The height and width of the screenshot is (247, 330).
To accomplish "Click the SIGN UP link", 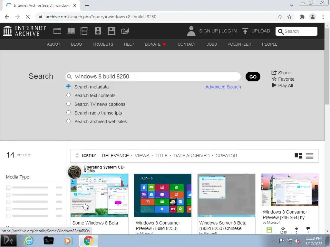I will tap(209, 31).
